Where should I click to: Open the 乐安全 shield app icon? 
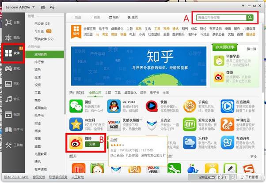pos(152,125)
